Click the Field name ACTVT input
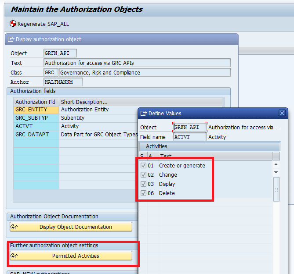The width and height of the screenshot is (294, 274). pos(189,137)
